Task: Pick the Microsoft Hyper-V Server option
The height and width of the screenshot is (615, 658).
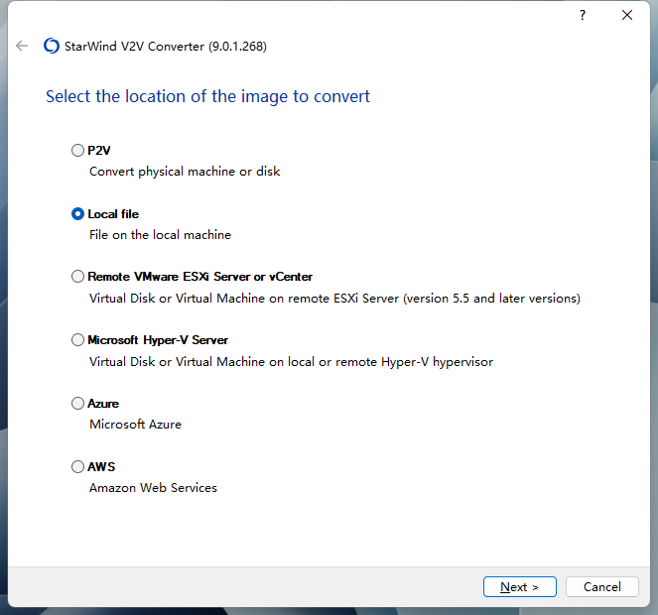Action: [x=78, y=340]
